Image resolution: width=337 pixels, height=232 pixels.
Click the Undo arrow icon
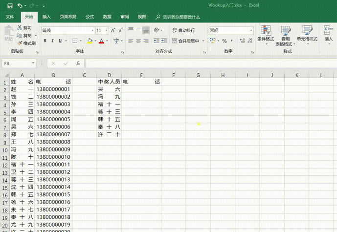pos(20,5)
